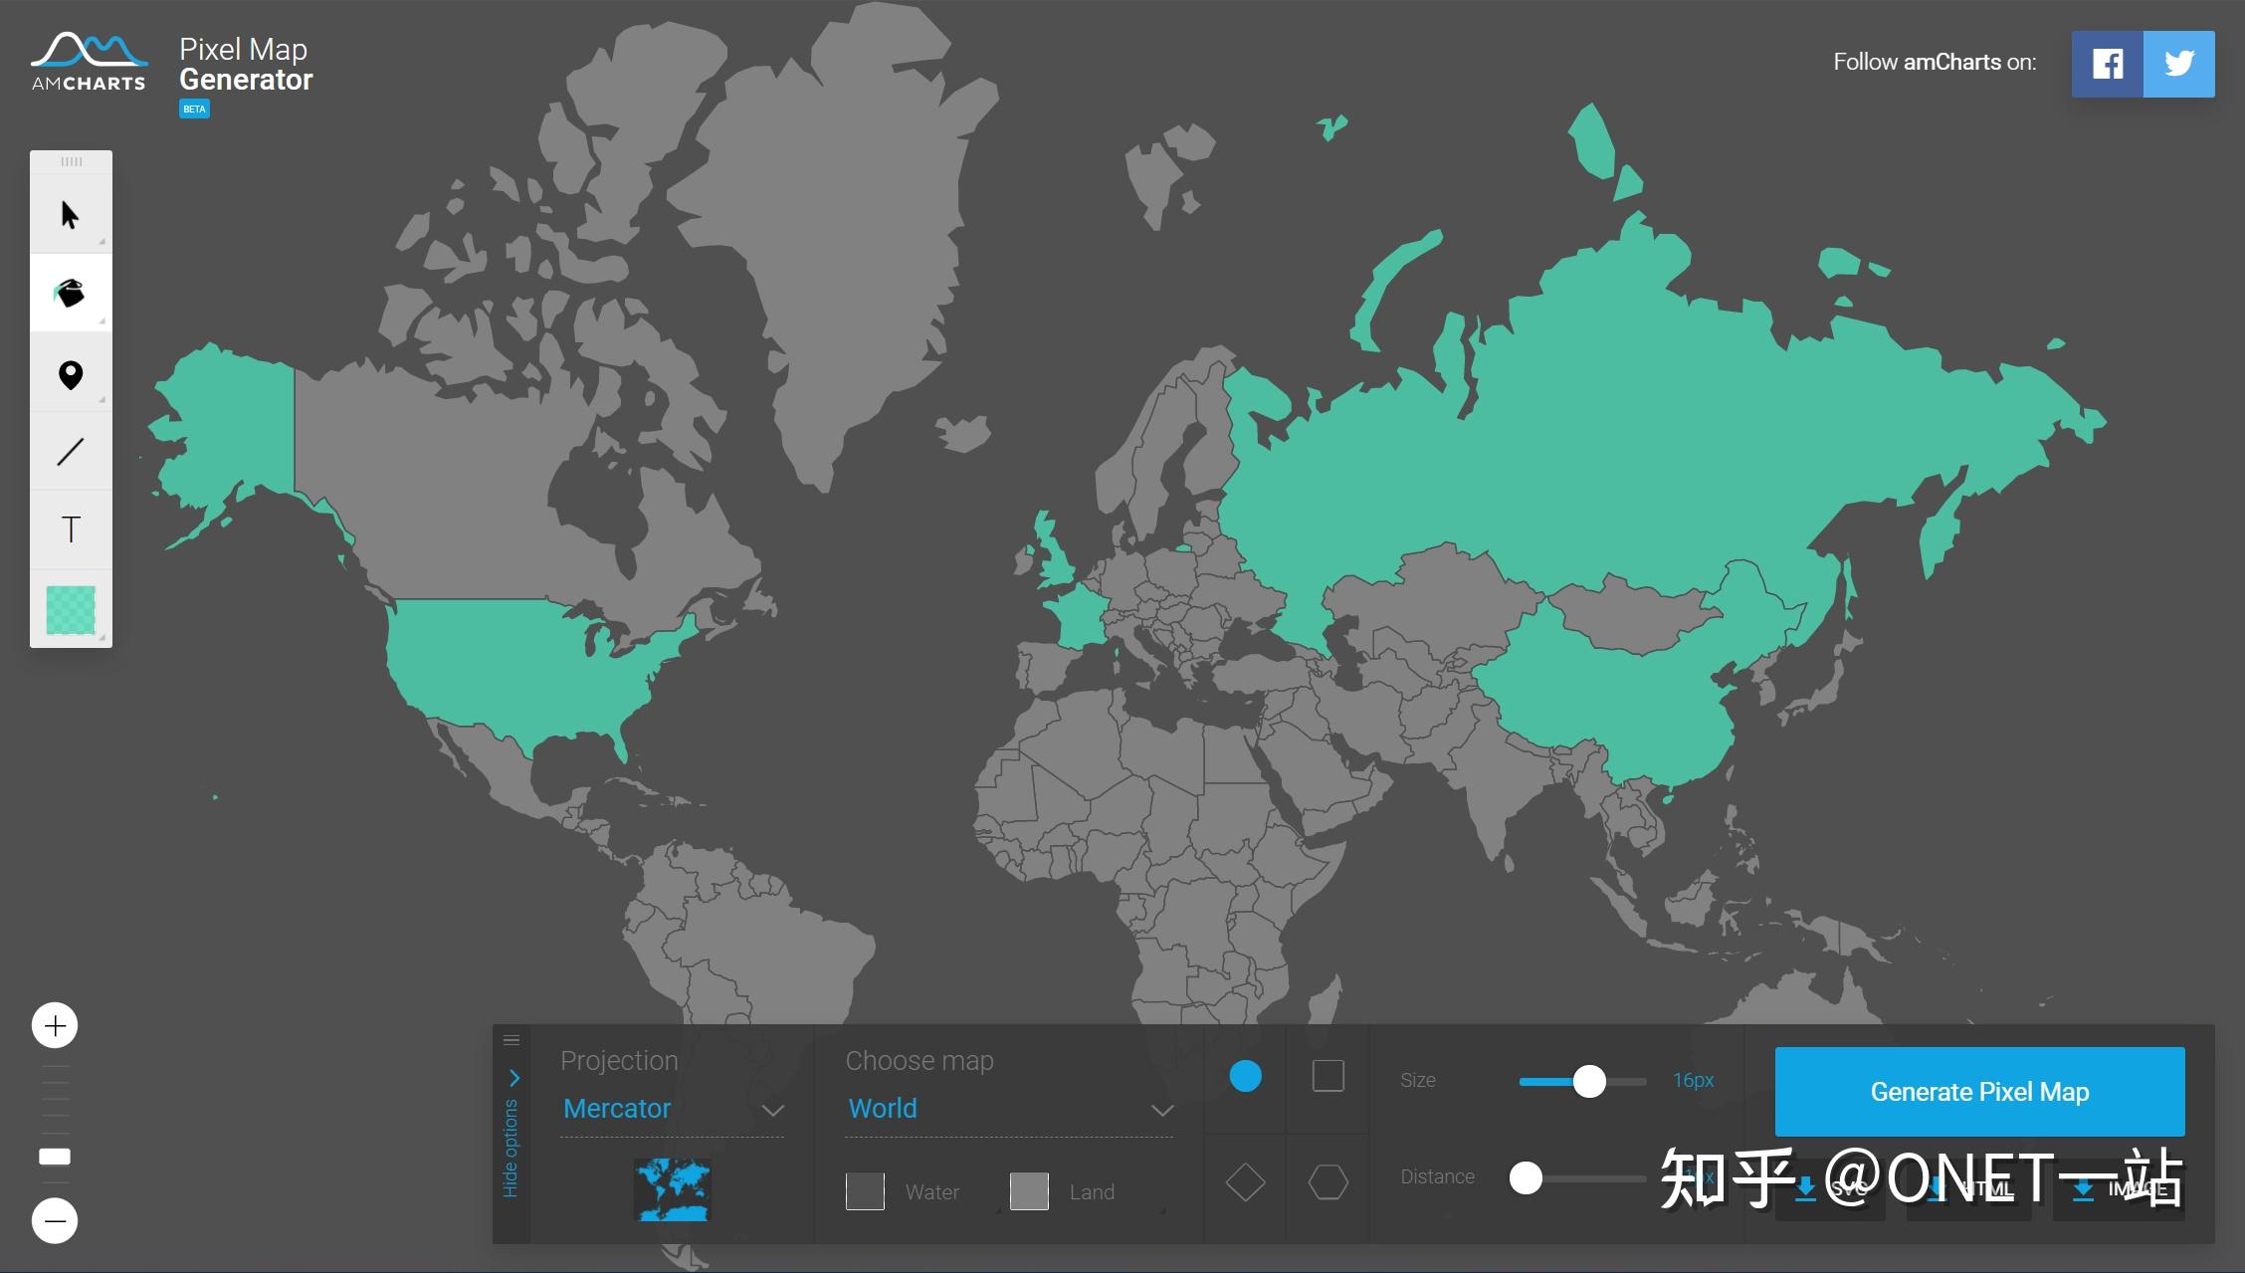Open amCharts Facebook page
2245x1273 pixels.
pos(2107,64)
